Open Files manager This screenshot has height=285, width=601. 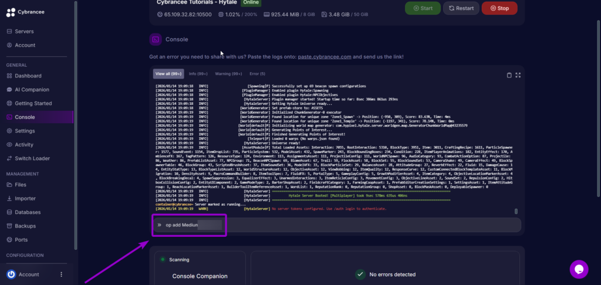21,185
